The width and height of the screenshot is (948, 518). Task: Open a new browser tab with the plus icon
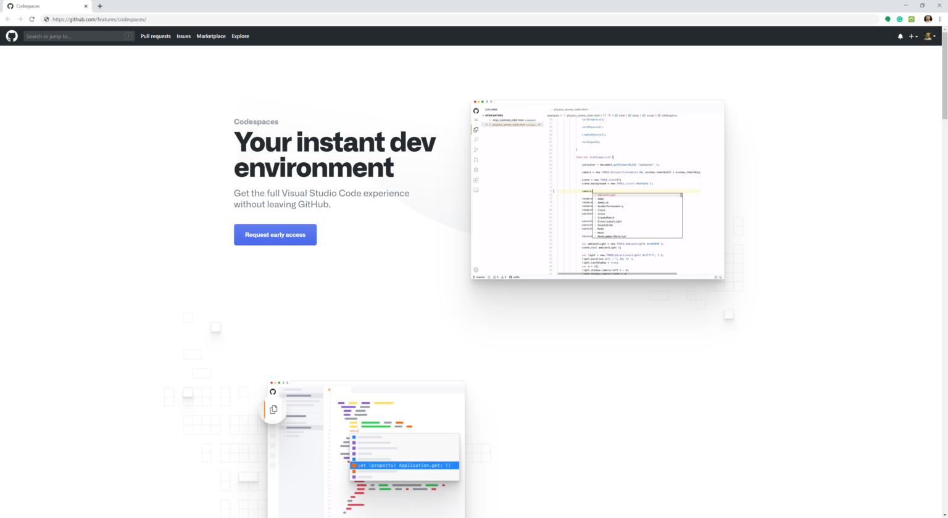[x=99, y=6]
